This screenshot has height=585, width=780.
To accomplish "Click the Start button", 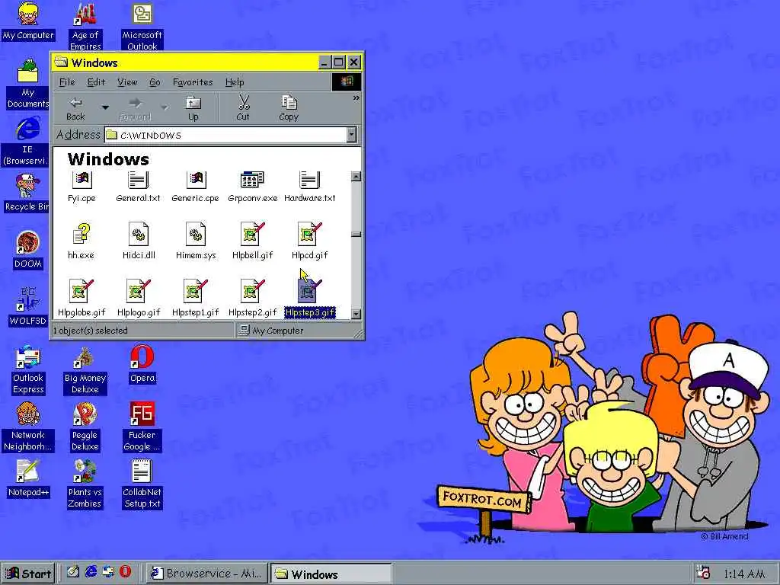I will point(28,574).
